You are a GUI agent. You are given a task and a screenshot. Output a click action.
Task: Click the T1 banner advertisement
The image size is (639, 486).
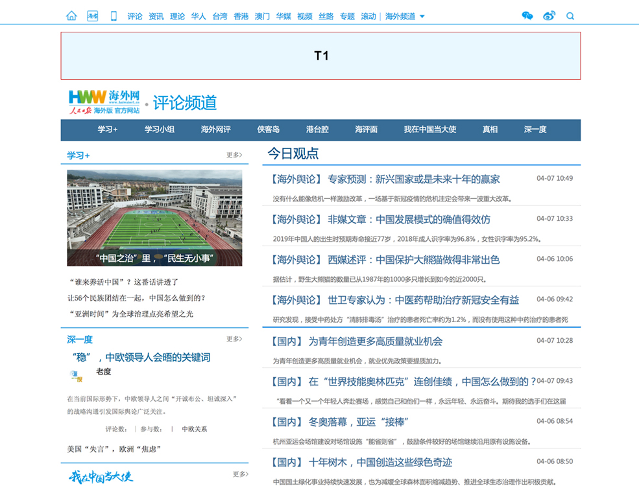point(320,56)
